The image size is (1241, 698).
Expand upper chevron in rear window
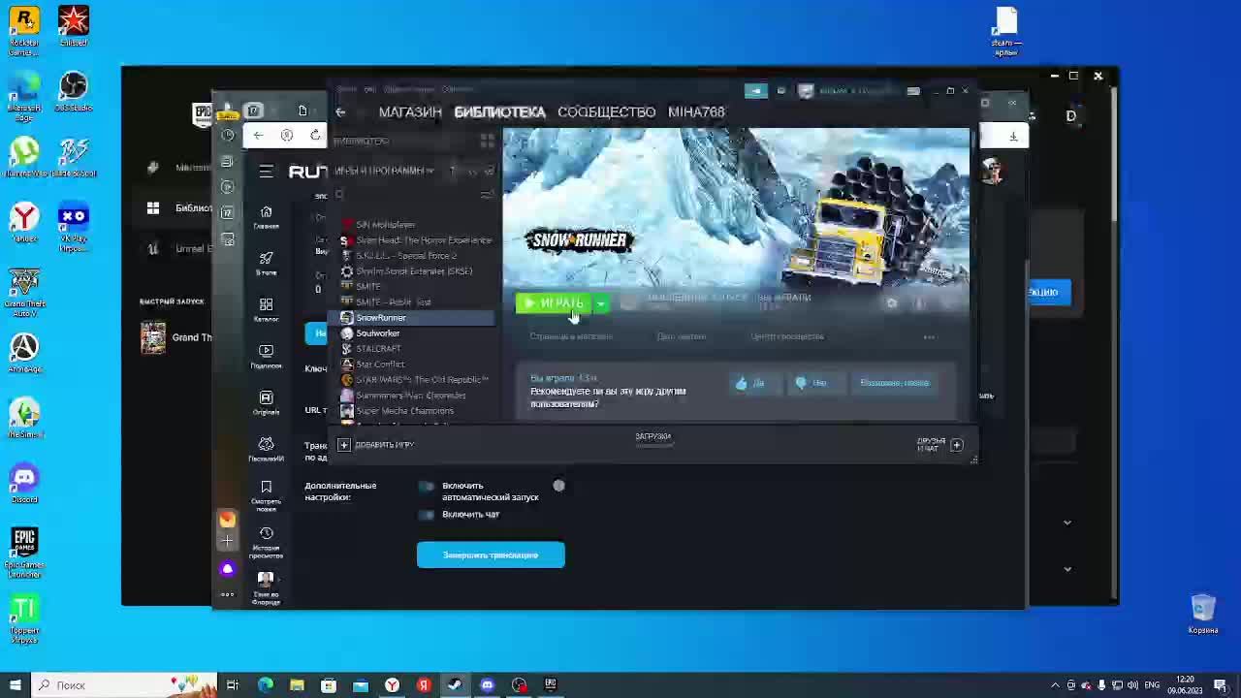coord(1067,523)
